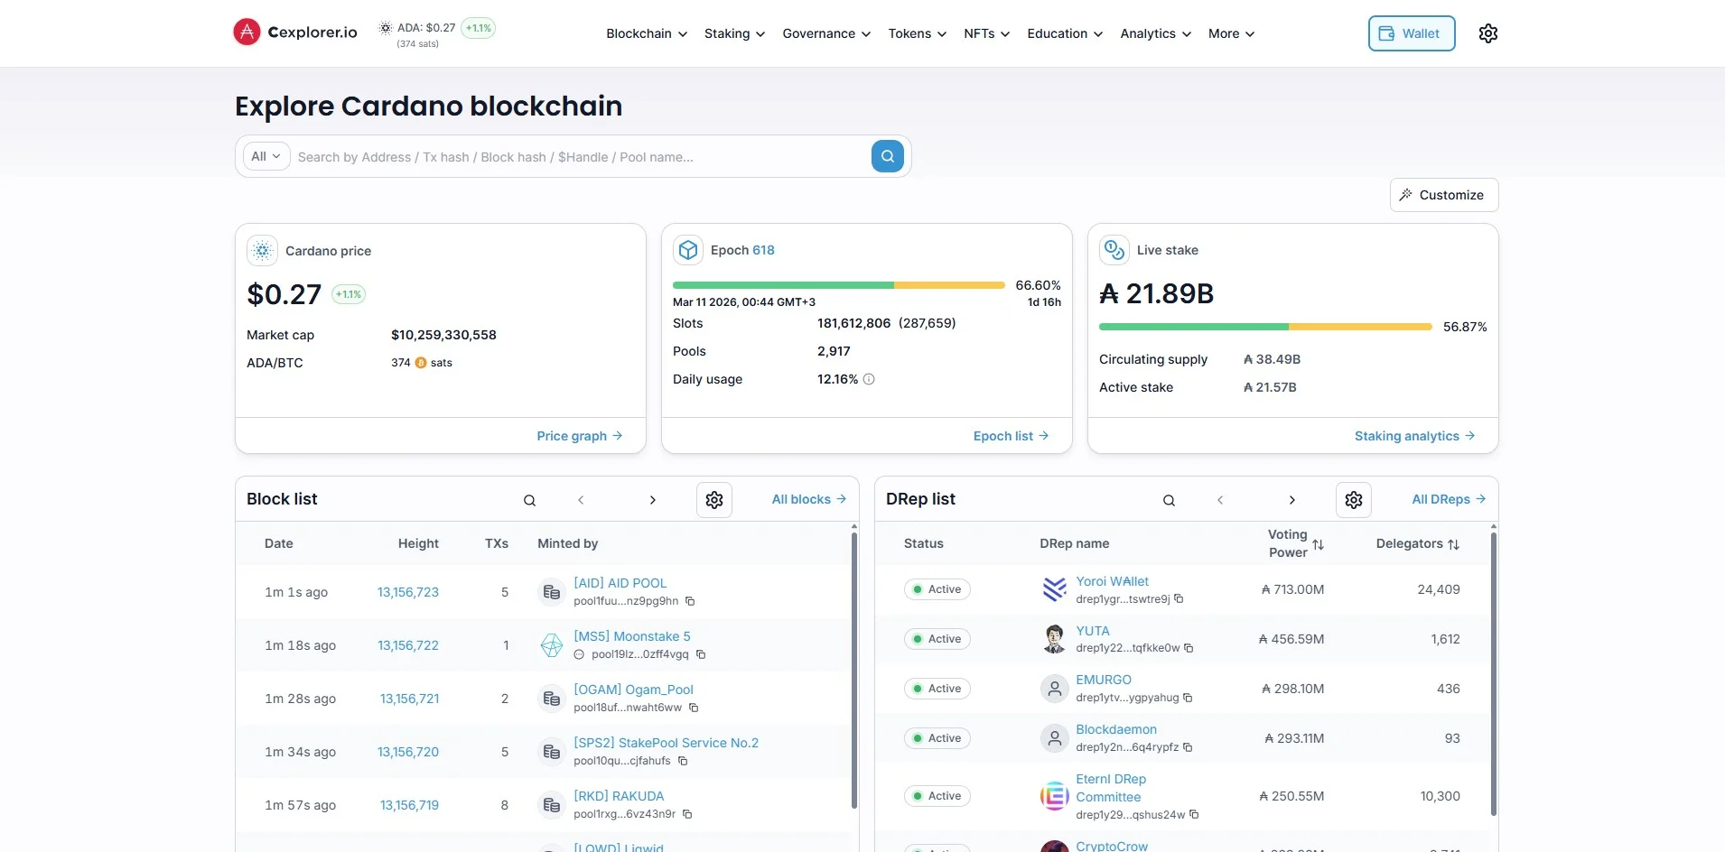Image resolution: width=1725 pixels, height=852 pixels.
Task: Expand the Analytics menu
Action: click(x=1156, y=33)
